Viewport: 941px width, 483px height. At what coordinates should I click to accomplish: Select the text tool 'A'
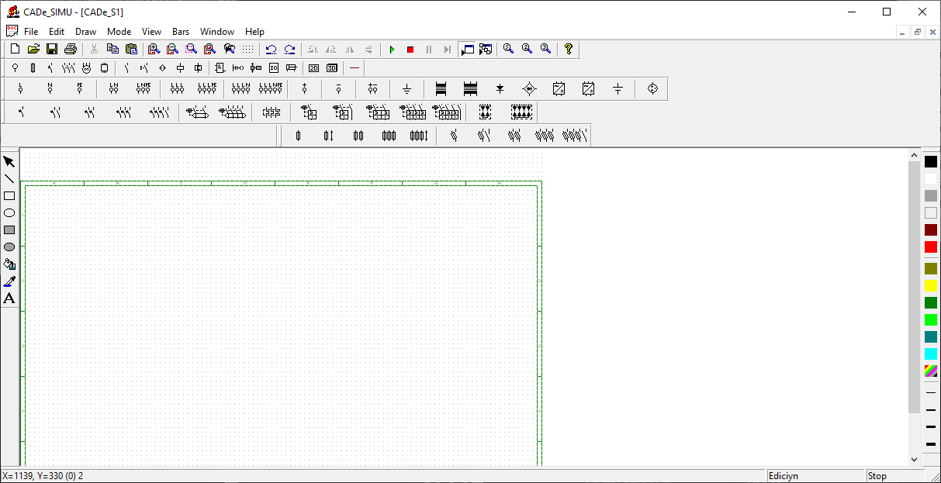point(9,298)
